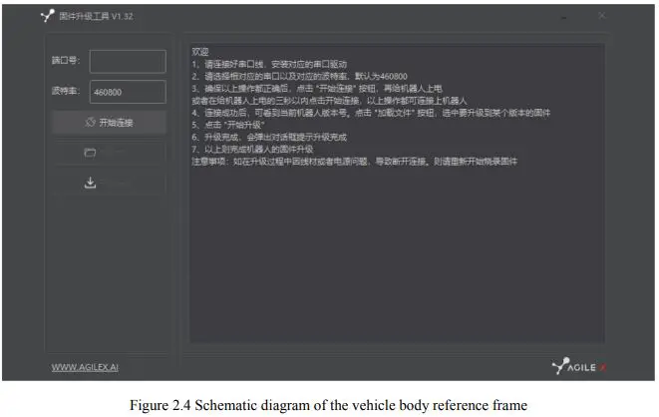Image resolution: width=659 pixels, height=417 pixels.
Task: Click the window title 固件升级工具 V1.32
Action: (x=97, y=16)
